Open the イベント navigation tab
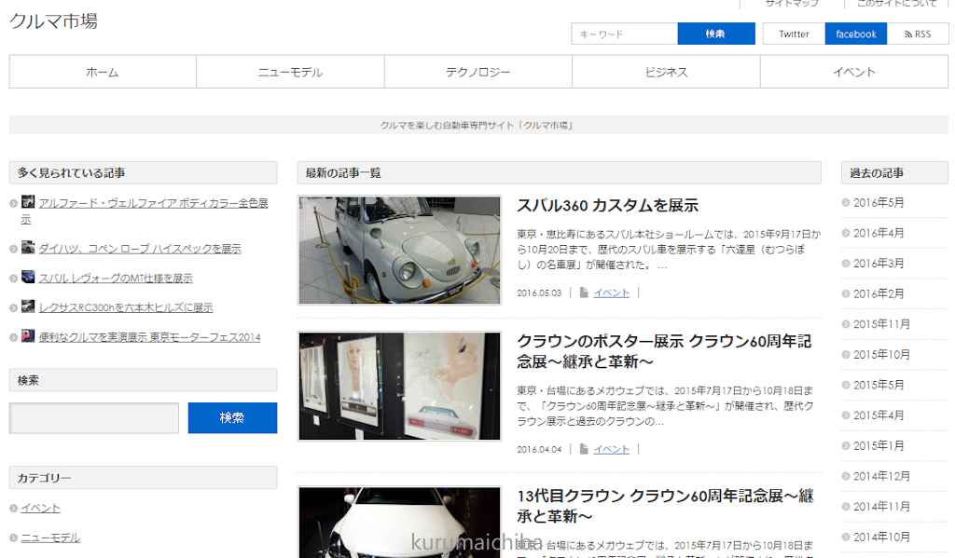 (x=854, y=72)
